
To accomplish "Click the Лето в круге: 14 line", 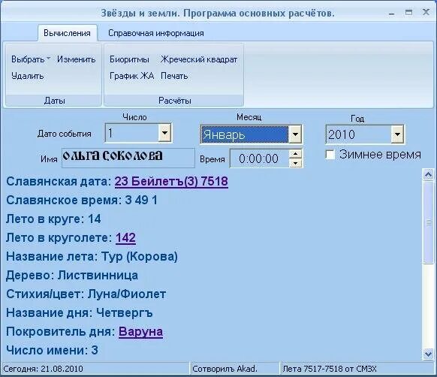I will tap(53, 219).
